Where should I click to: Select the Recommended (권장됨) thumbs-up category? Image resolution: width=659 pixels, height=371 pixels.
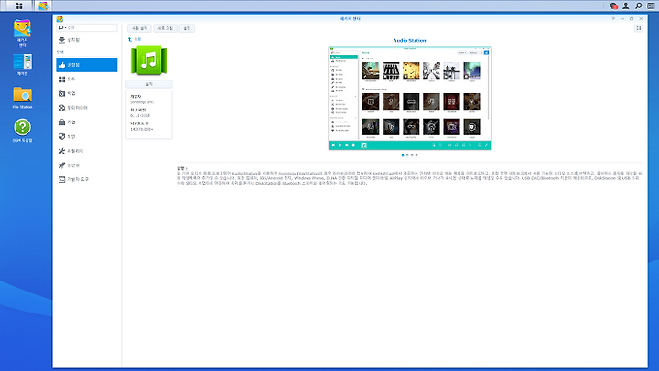click(87, 65)
